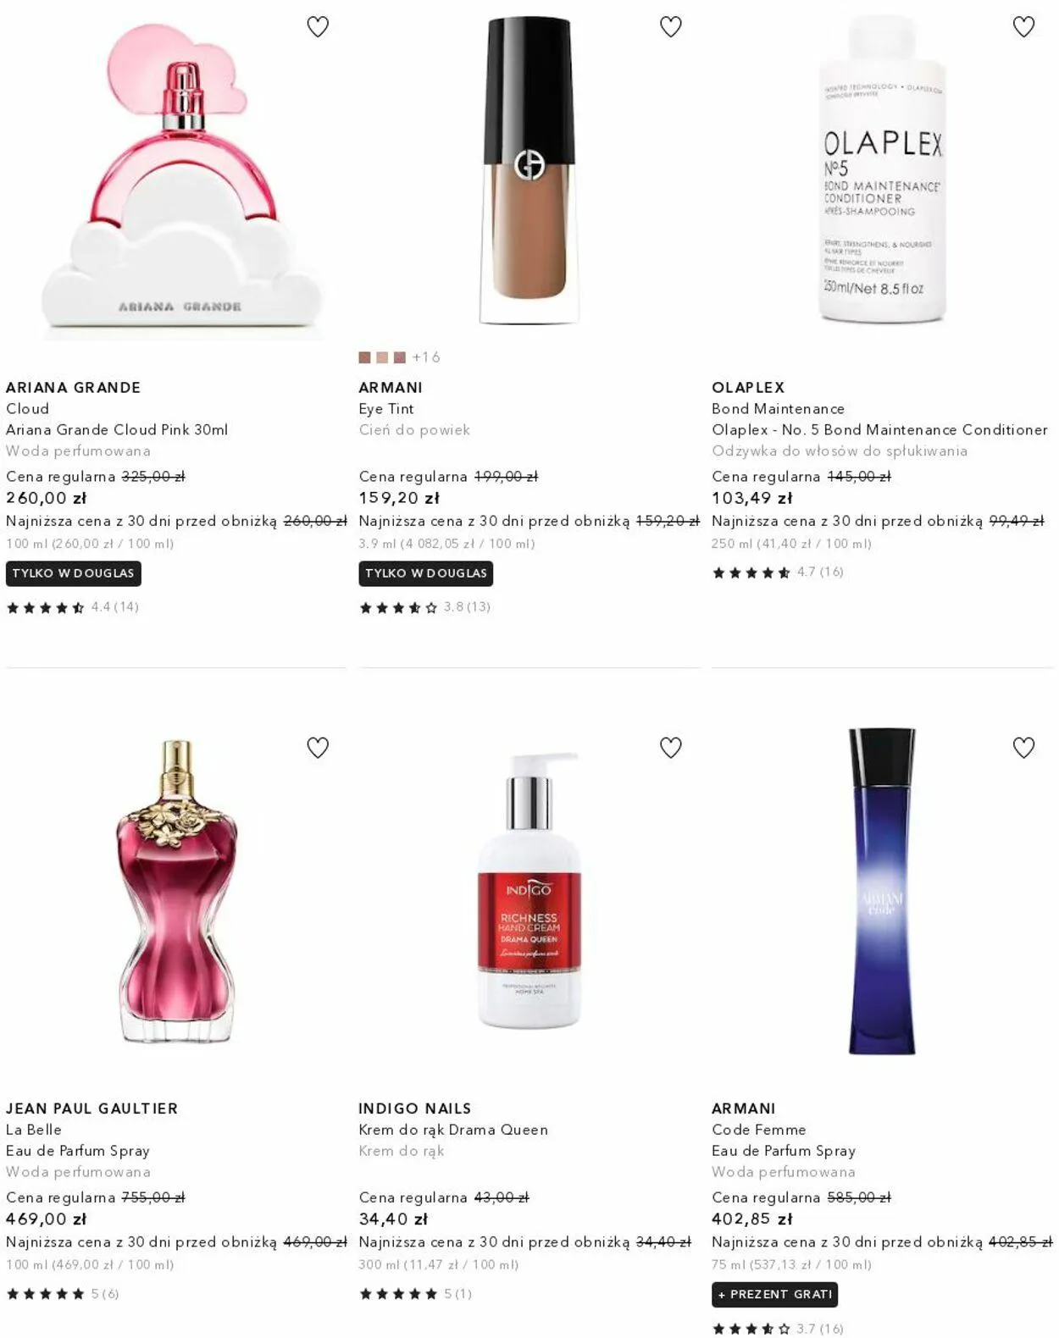Heart the Jean Paul Gaultier La Belle
Image resolution: width=1059 pixels, height=1338 pixels.
[318, 748]
